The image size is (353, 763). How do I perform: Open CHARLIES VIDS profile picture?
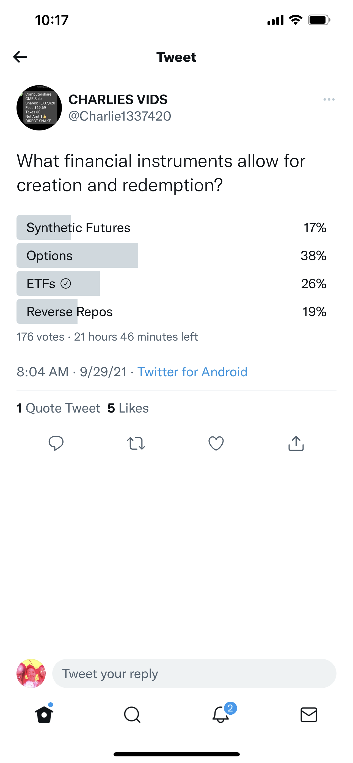pyautogui.click(x=39, y=108)
